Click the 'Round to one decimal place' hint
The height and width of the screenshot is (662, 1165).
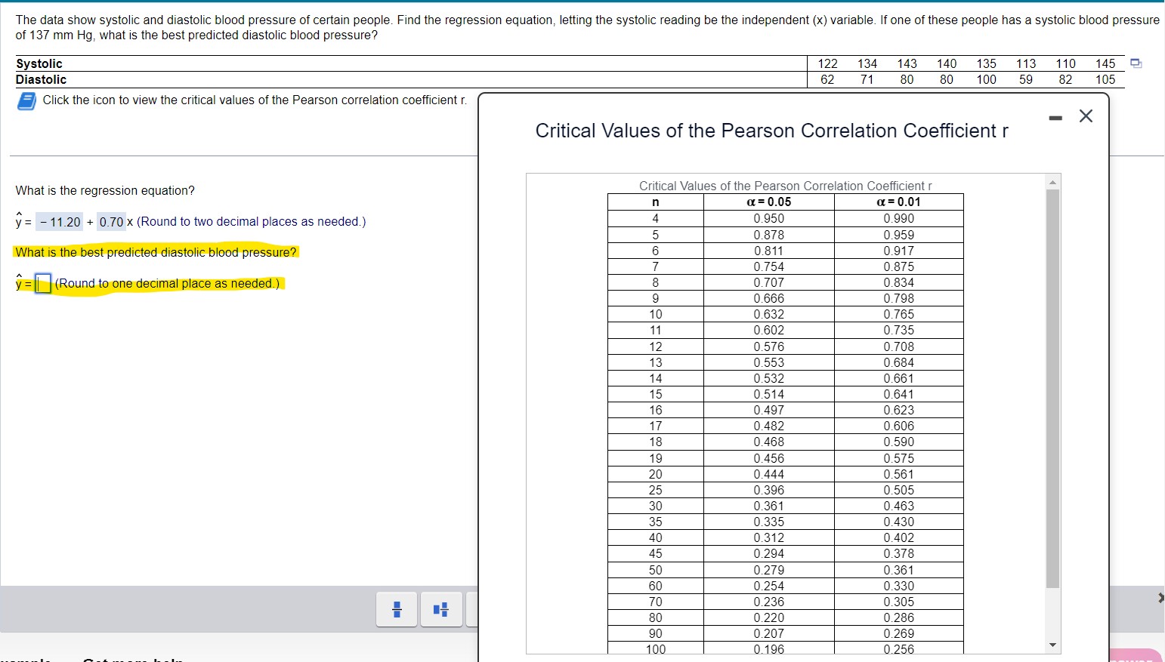[x=168, y=284]
